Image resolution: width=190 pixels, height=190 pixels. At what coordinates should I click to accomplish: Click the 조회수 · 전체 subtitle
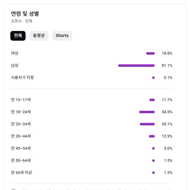click(x=22, y=21)
